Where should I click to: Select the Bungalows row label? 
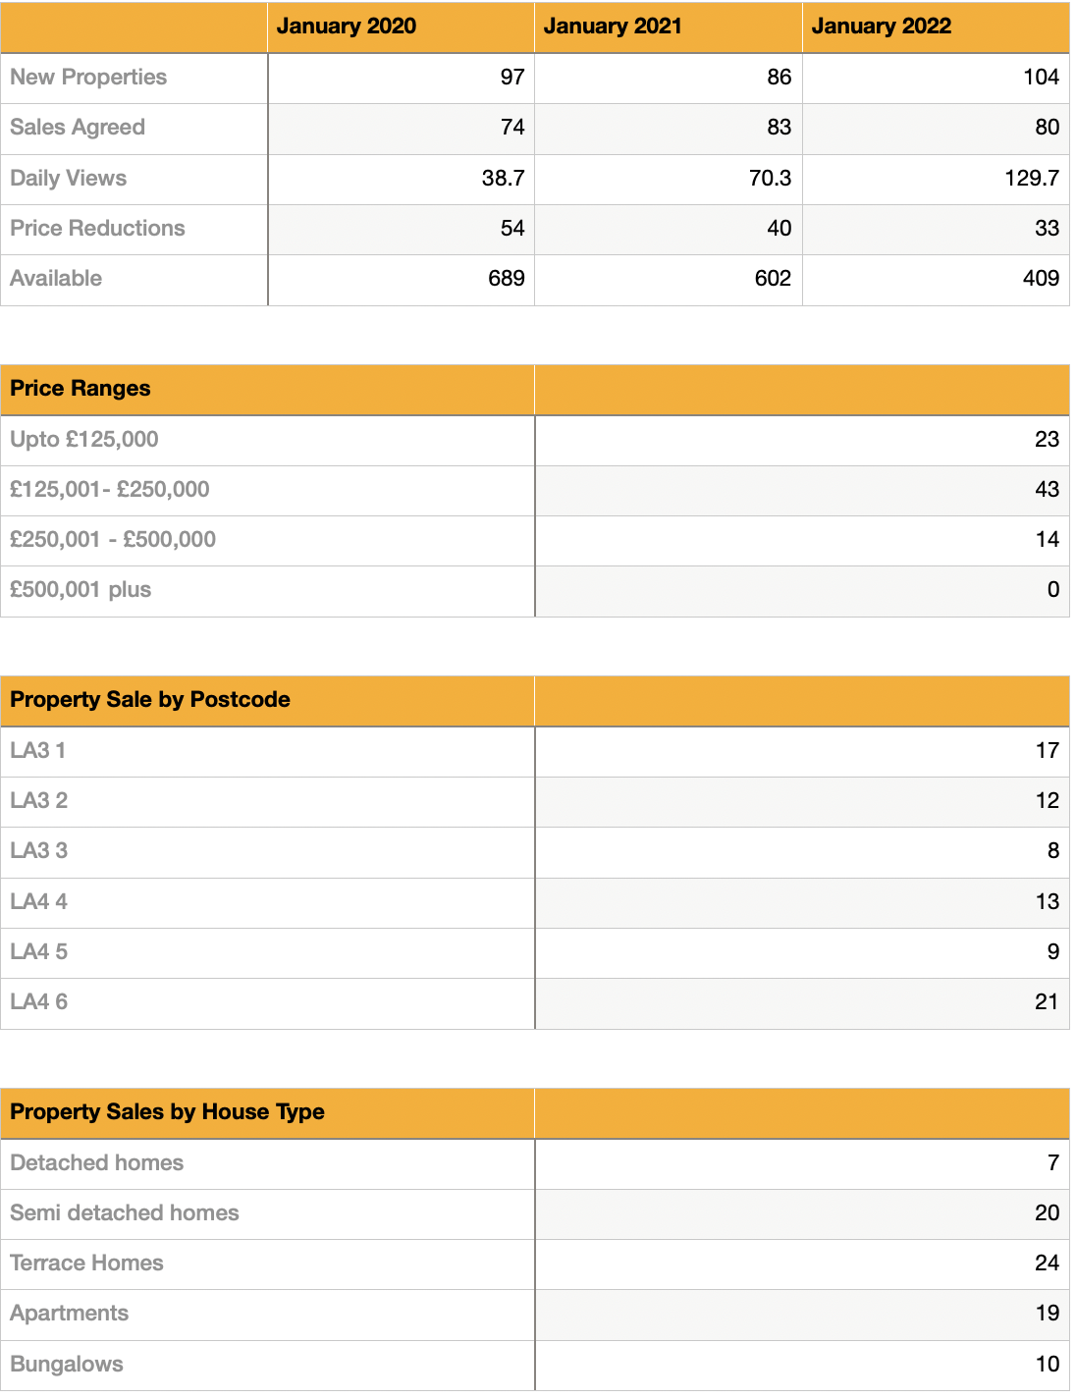pos(67,1365)
